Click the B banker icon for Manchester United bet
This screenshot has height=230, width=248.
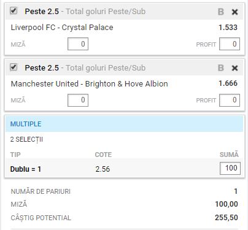tap(221, 68)
